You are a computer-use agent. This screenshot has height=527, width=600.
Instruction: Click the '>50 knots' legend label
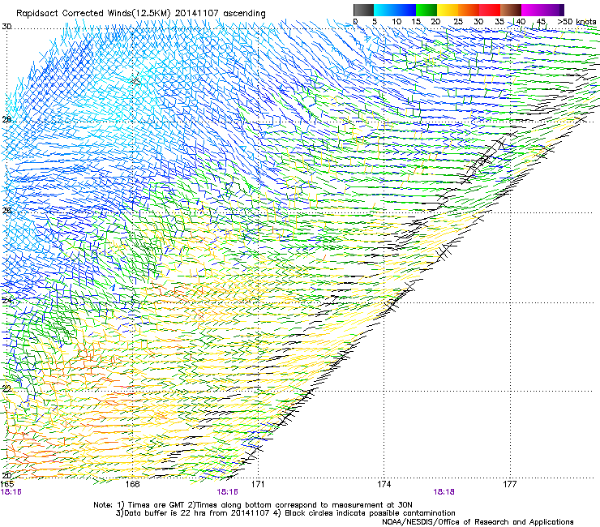(576, 21)
